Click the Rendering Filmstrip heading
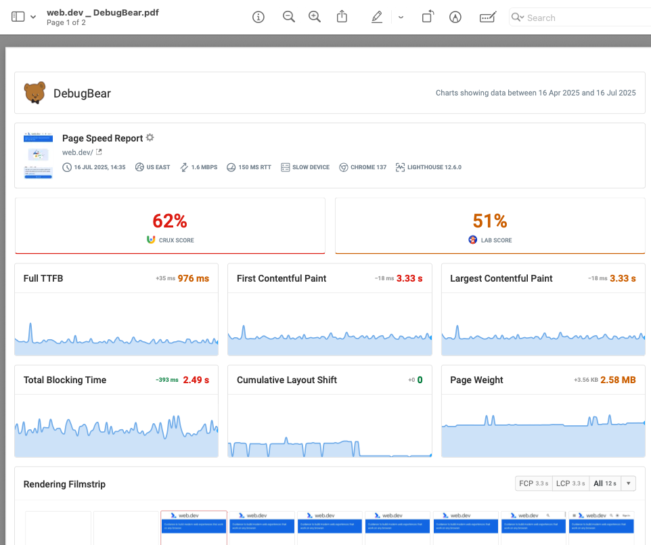The image size is (651, 545). (64, 484)
